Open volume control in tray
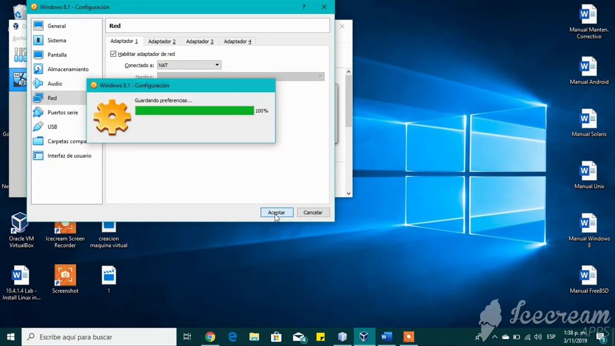615x346 pixels. 538,337
